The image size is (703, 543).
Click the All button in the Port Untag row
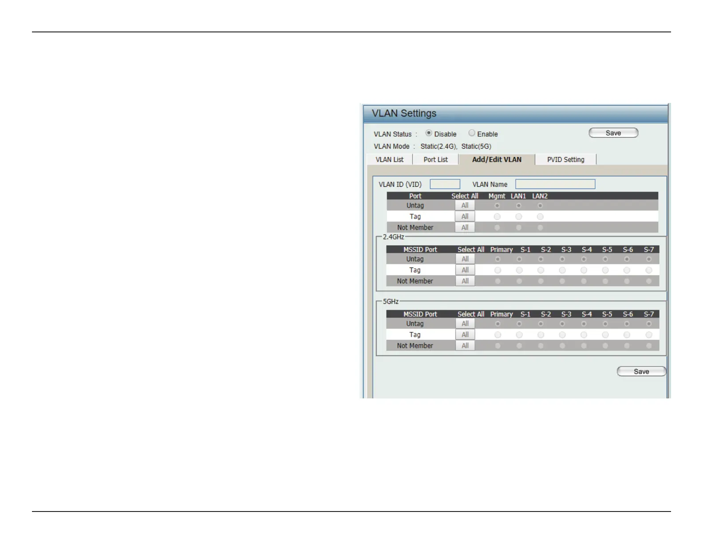pyautogui.click(x=465, y=205)
